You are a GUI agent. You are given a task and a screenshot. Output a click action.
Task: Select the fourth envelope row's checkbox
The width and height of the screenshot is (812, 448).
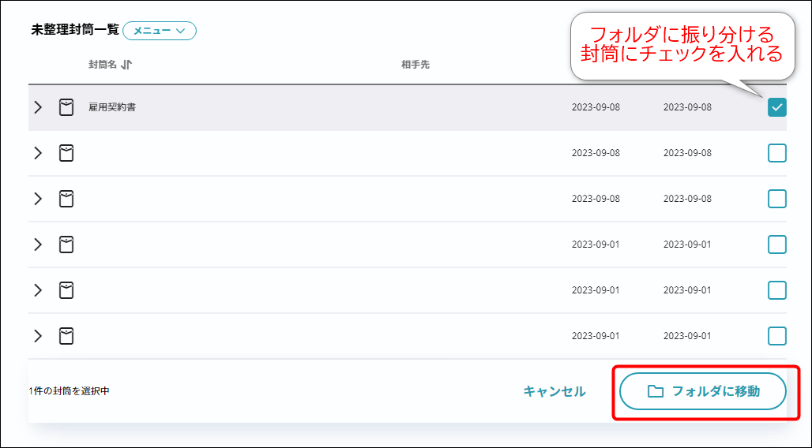pos(777,245)
